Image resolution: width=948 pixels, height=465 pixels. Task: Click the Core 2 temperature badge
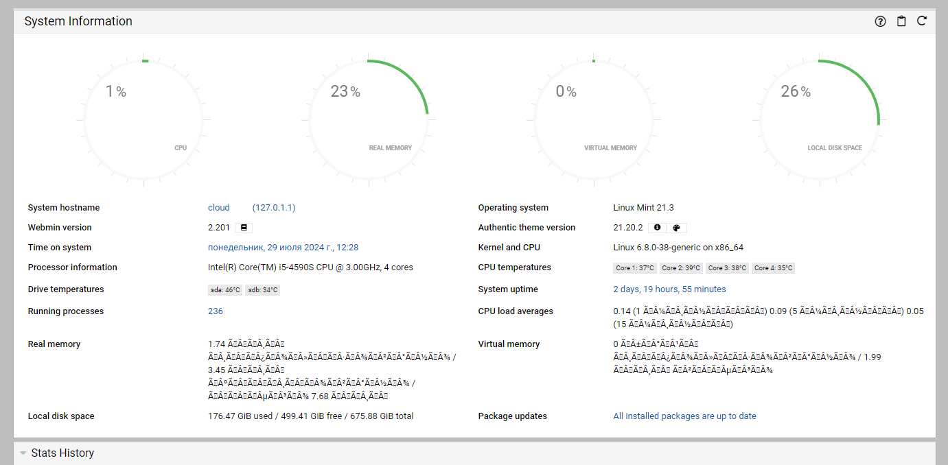pos(680,267)
